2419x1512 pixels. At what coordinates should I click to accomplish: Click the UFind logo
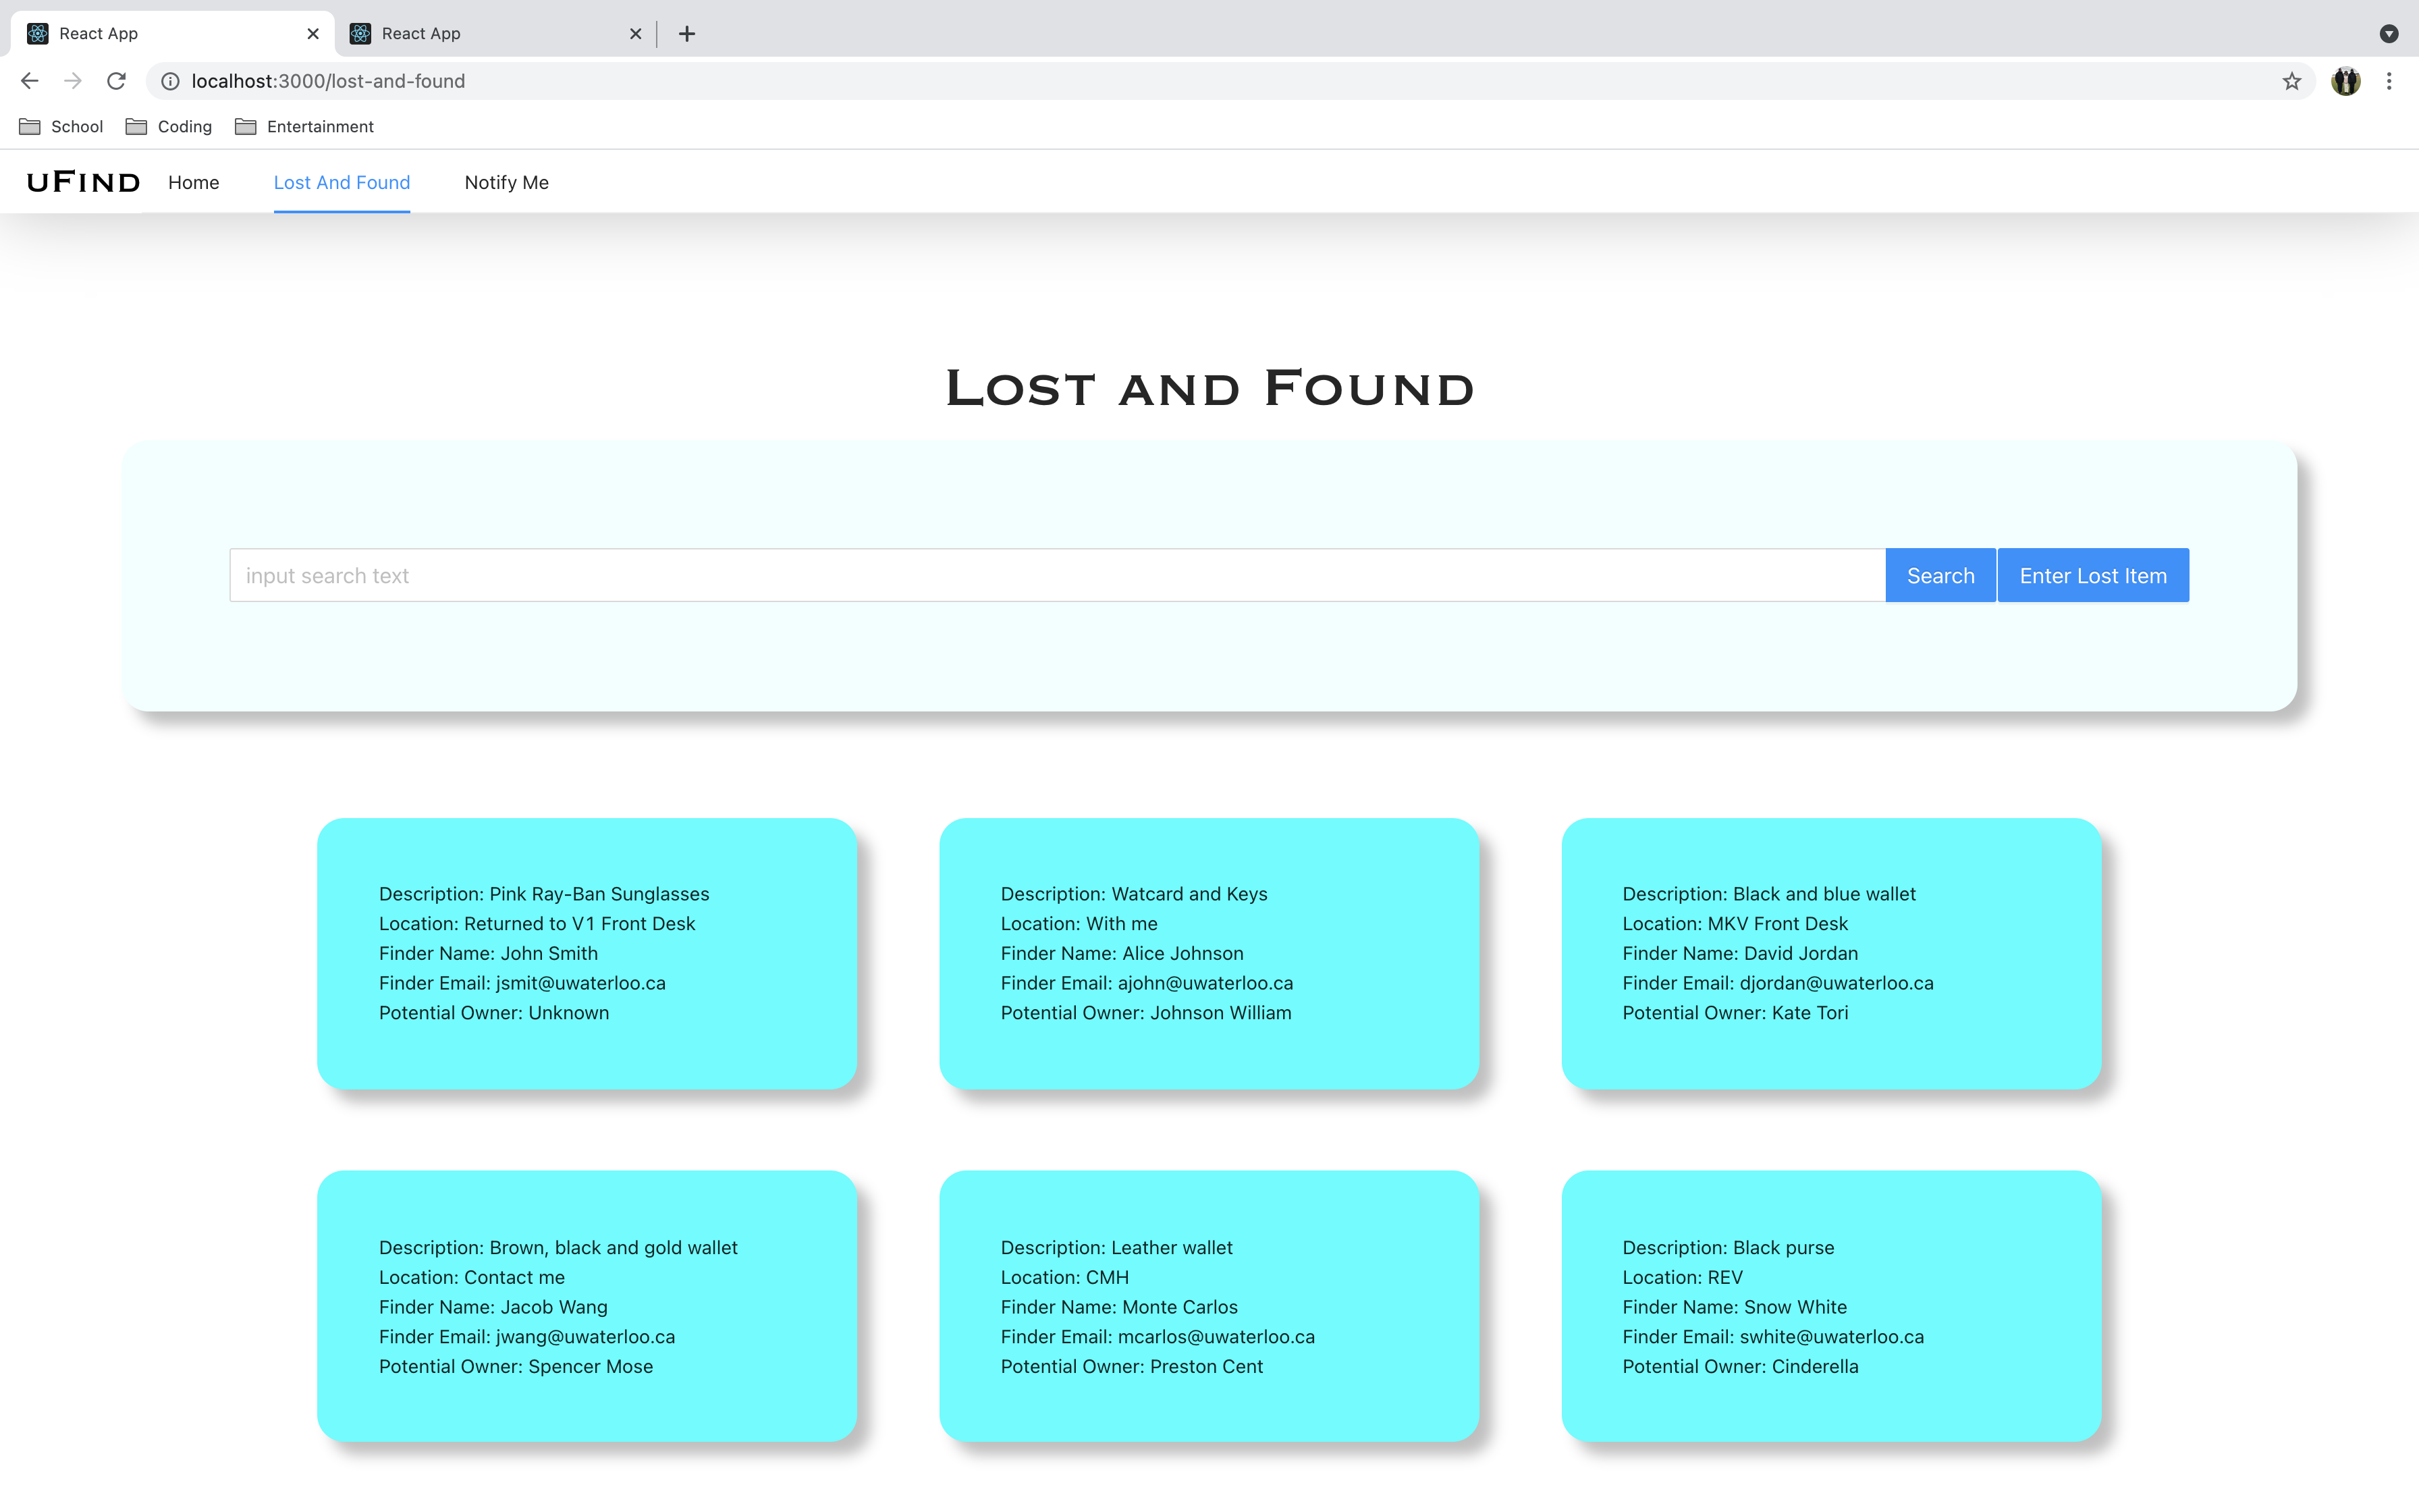pyautogui.click(x=83, y=182)
